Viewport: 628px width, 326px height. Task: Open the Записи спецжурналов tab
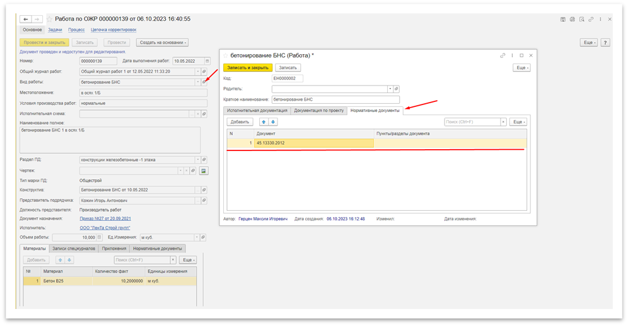pos(76,249)
